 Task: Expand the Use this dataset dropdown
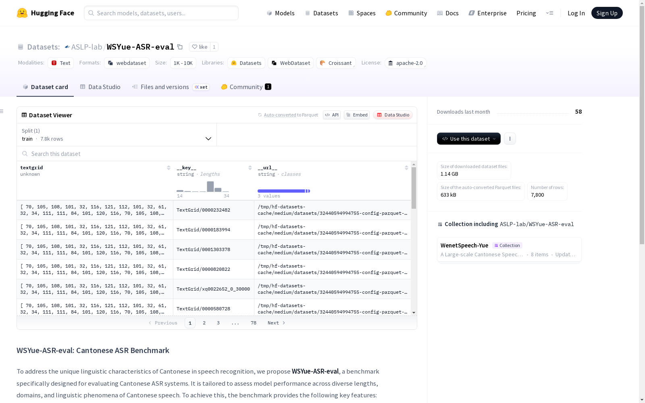pyautogui.click(x=469, y=139)
